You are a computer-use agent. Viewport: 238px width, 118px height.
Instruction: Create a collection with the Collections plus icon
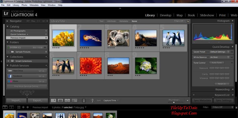click(x=46, y=57)
